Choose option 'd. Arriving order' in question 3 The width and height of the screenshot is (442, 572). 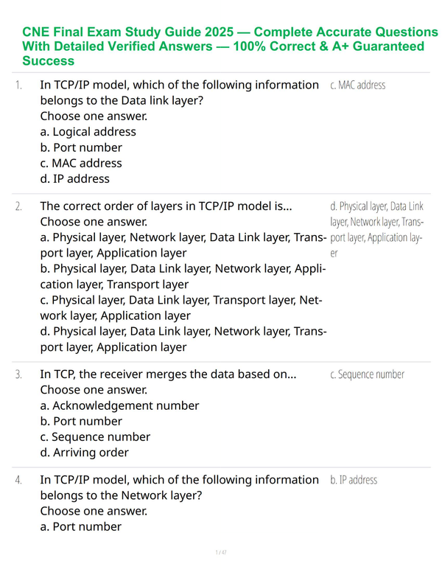(84, 453)
